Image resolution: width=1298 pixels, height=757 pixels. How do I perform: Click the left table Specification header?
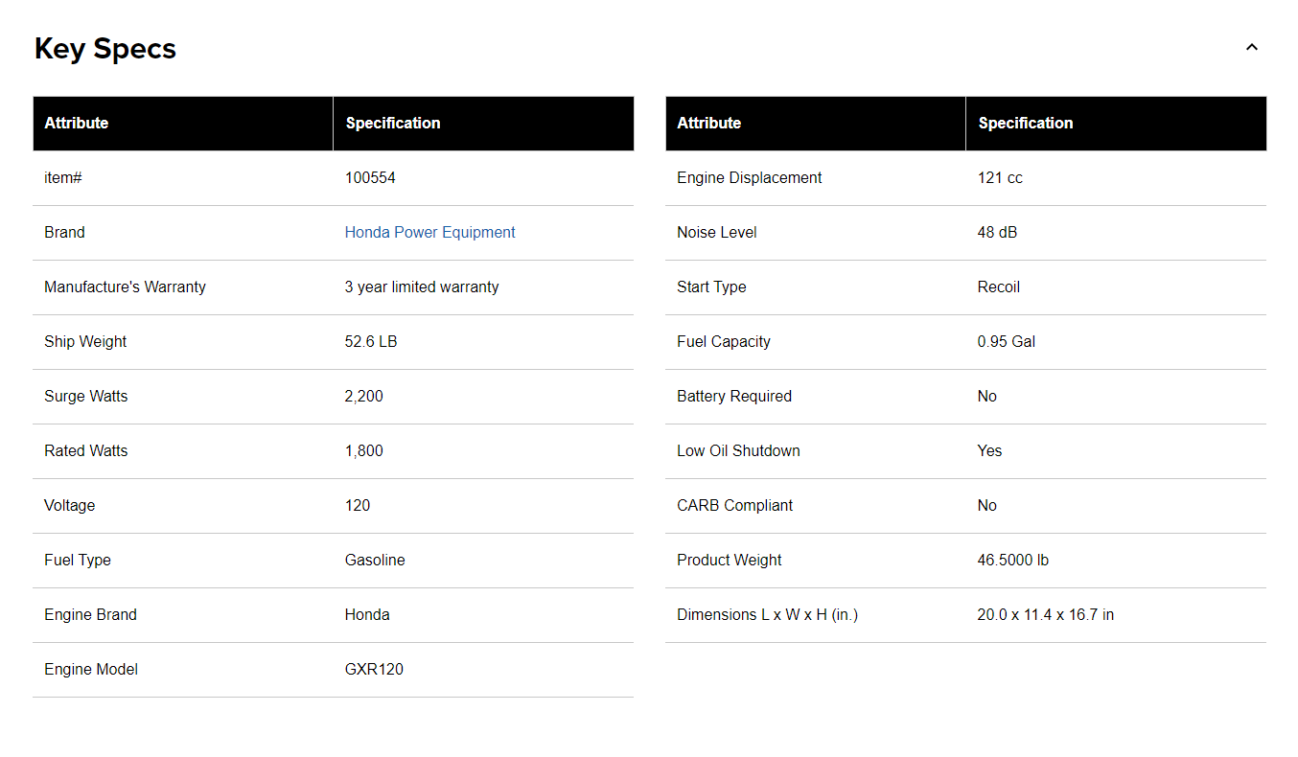(x=393, y=124)
